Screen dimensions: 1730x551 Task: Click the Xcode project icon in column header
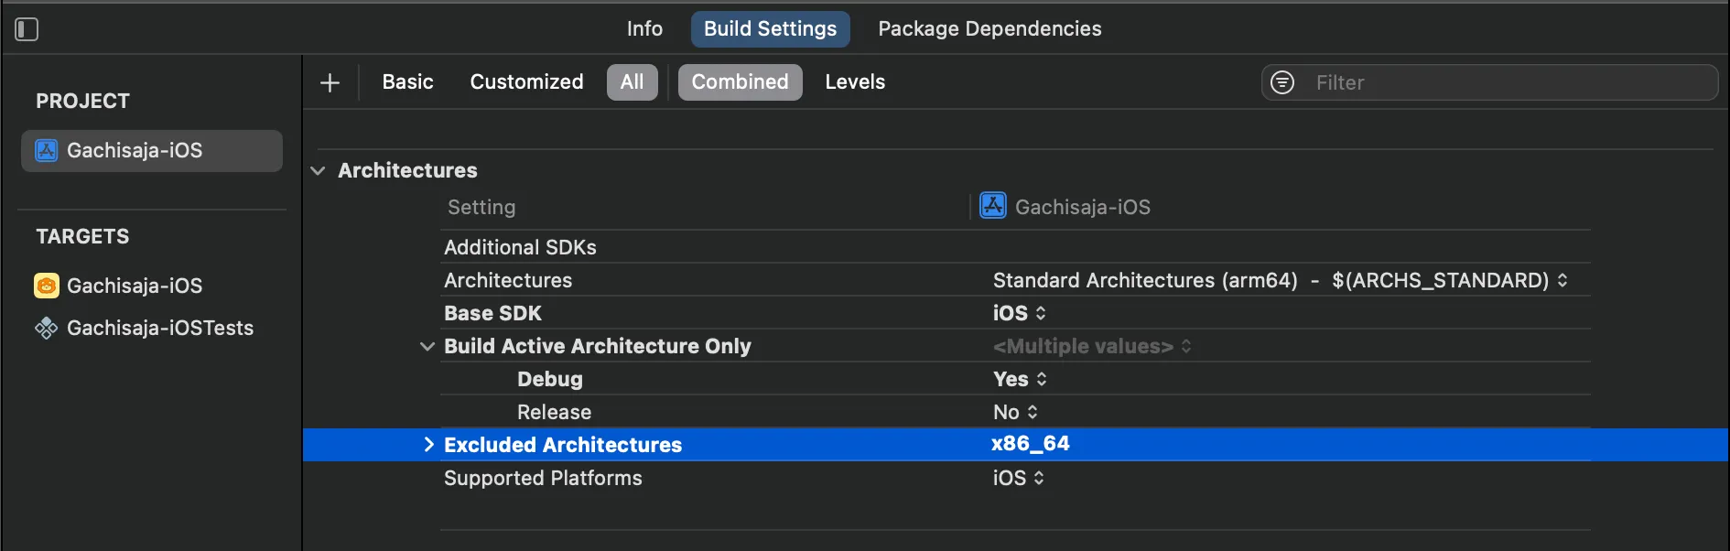click(993, 206)
